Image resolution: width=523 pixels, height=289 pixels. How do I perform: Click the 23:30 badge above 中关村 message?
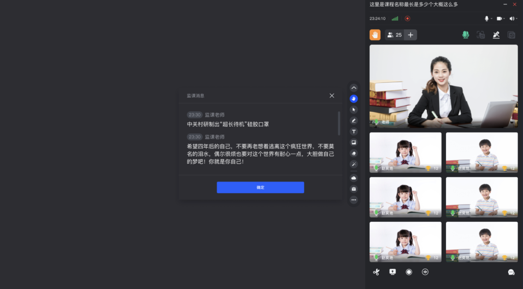(195, 115)
